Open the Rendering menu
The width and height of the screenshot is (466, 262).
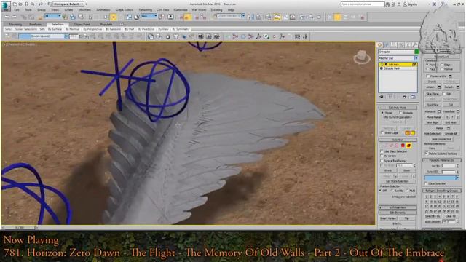146,9
